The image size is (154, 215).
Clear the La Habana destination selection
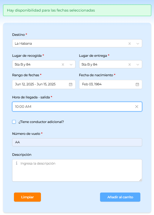129,44
